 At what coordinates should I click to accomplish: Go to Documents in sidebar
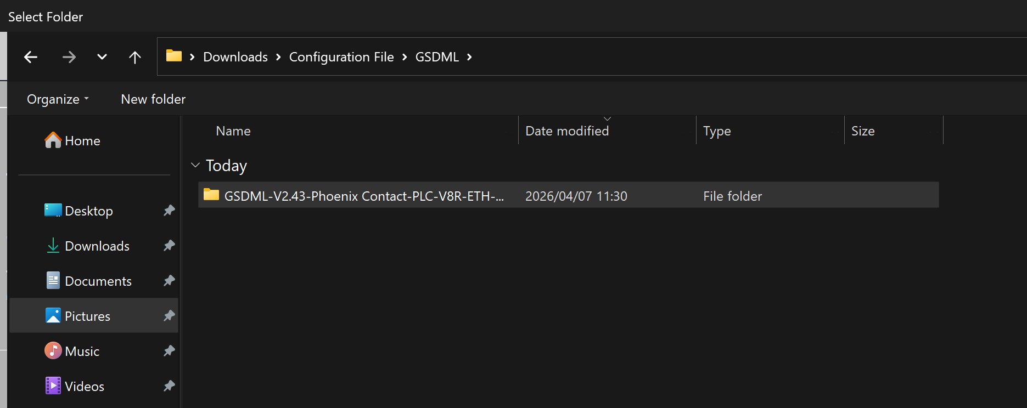click(98, 281)
